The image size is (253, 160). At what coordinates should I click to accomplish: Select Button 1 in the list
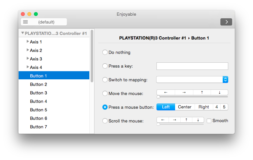pyautogui.click(x=54, y=75)
